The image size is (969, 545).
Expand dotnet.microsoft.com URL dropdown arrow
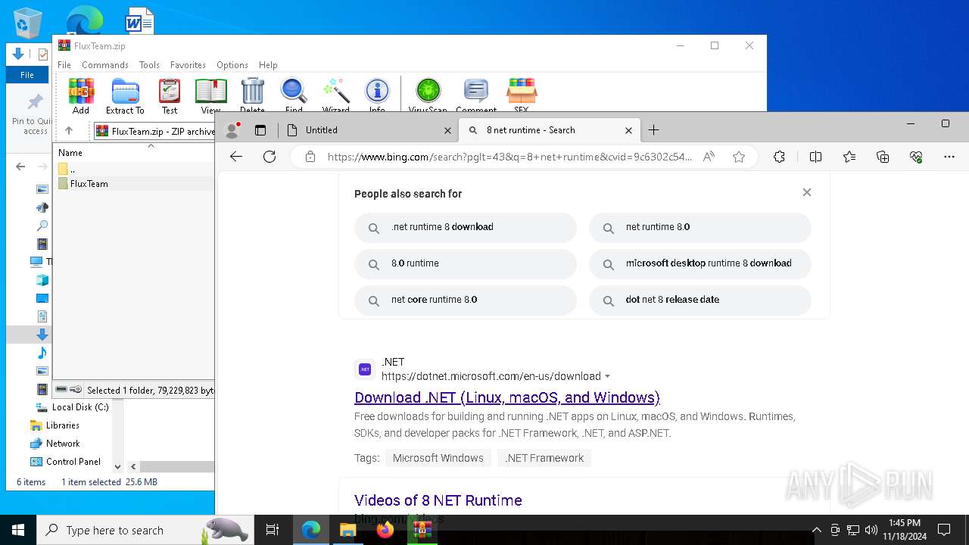[607, 376]
